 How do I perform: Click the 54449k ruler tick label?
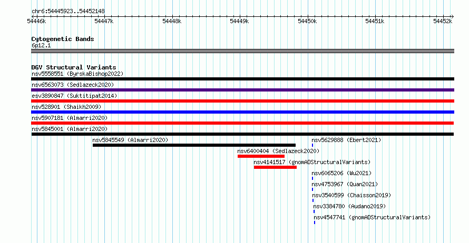click(239, 21)
